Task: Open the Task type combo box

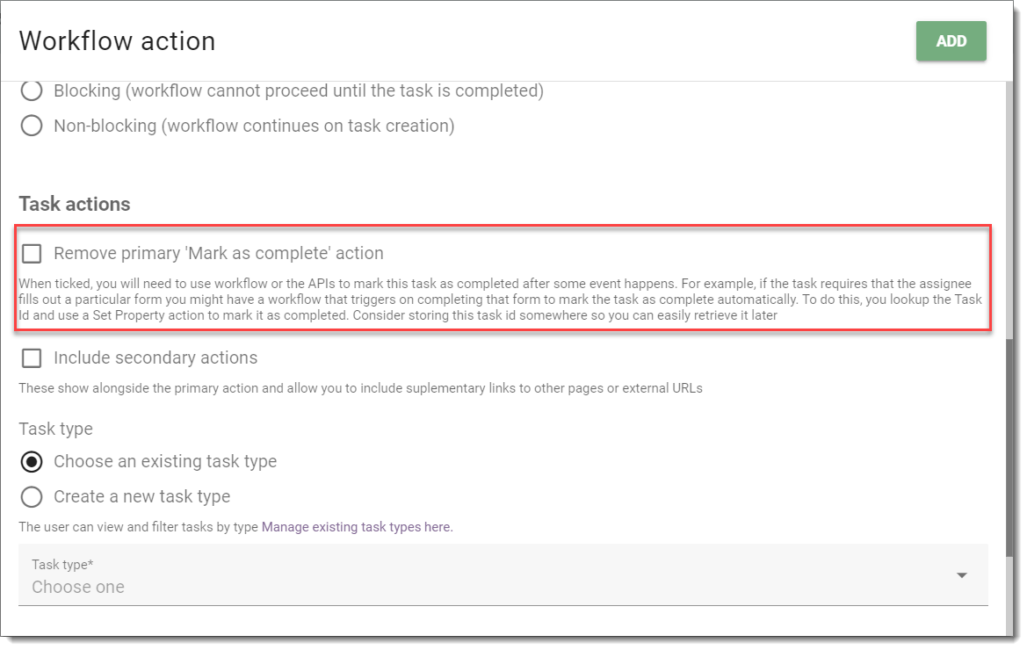Action: coord(503,574)
